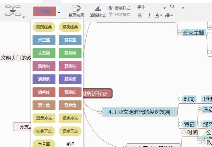Image resolution: width=212 pixels, height=147 pixels.
Task: Open the structure template dropdown arrow
Action: (24, 17)
